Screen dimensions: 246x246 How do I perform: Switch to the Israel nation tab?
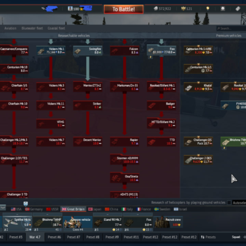[x=180, y=209]
